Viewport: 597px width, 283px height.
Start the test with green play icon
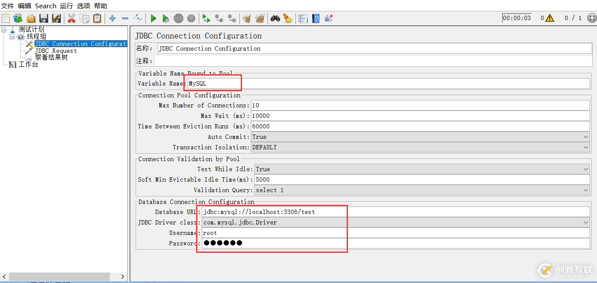(153, 18)
